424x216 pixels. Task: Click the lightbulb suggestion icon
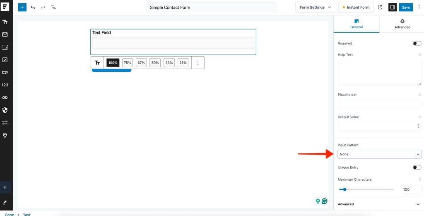[318, 201]
